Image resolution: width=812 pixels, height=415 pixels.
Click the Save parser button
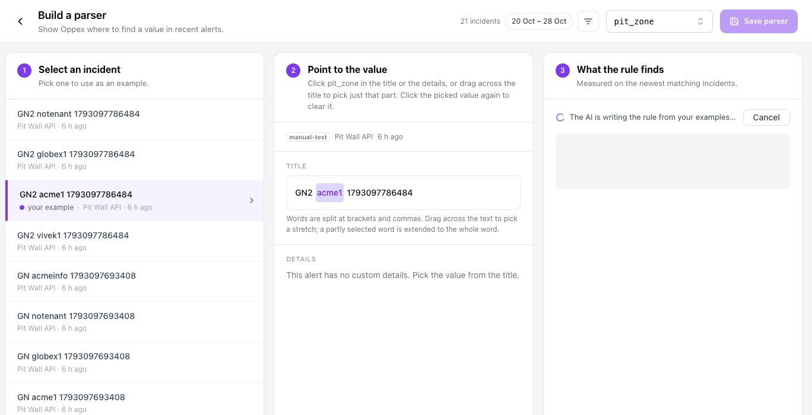click(759, 21)
